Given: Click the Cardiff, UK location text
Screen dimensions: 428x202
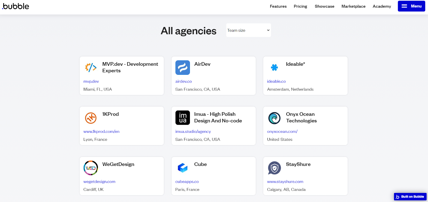Looking at the screenshot, I should point(93,189).
